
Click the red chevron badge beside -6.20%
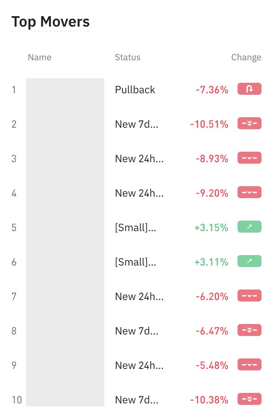point(249,296)
